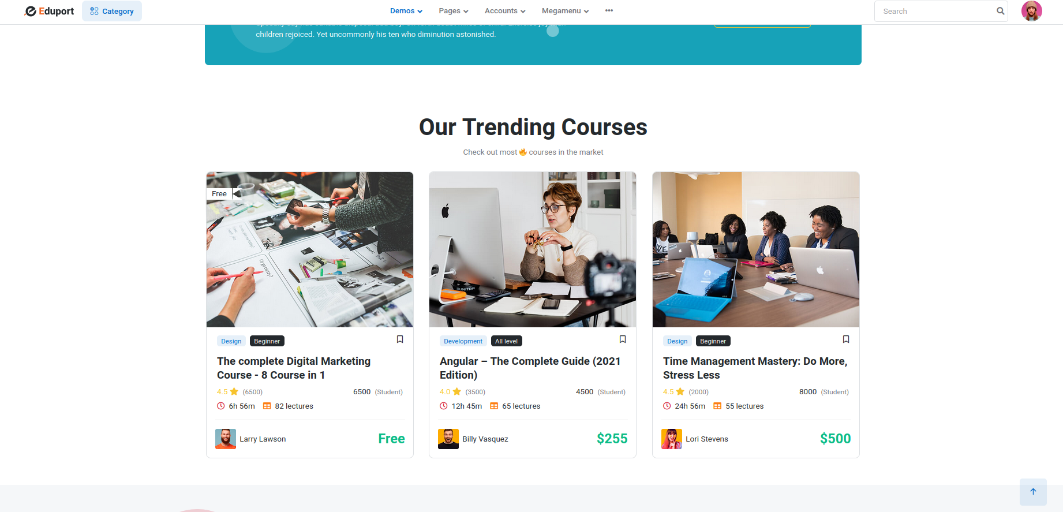Open the Angular Complete Guide course title
The height and width of the screenshot is (512, 1063).
(x=530, y=368)
